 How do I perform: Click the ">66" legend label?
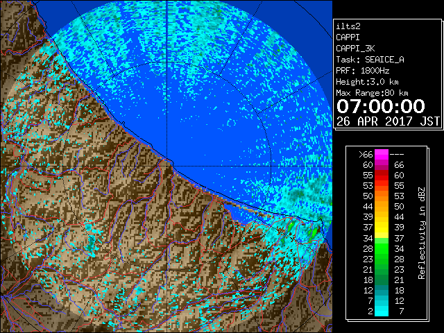(x=366, y=155)
